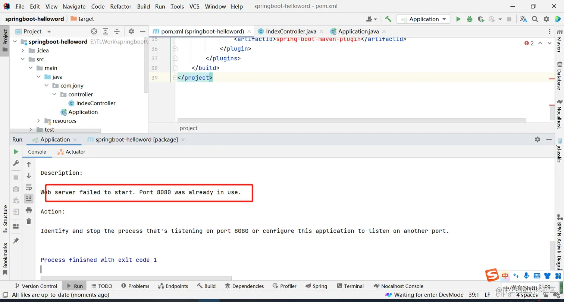Click the Build Project hammer icon
This screenshot has height=302, width=564.
[x=388, y=19]
